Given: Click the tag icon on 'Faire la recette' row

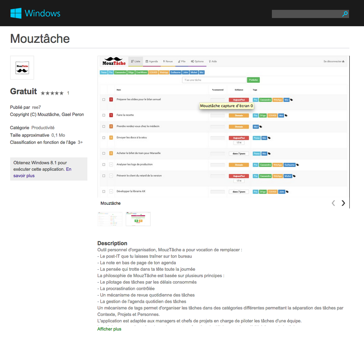Looking at the screenshot, I should 286,115.
